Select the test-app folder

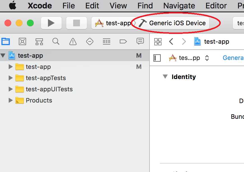(x=75, y=67)
